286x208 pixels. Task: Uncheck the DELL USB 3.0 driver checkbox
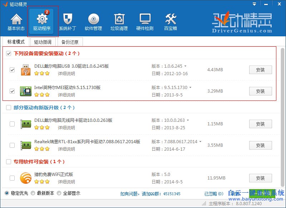pos(12,69)
